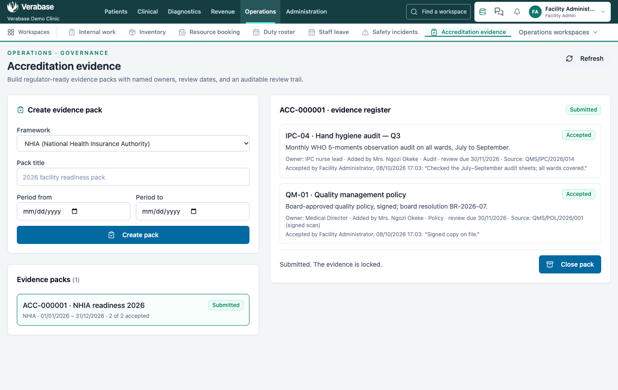Image resolution: width=618 pixels, height=390 pixels.
Task: Open the Clinical menu
Action: click(148, 12)
